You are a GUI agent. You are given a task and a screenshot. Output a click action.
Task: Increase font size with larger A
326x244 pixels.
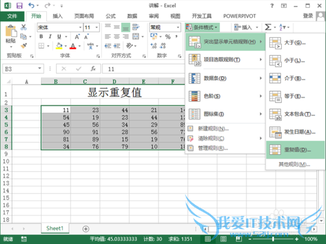[x=77, y=36]
